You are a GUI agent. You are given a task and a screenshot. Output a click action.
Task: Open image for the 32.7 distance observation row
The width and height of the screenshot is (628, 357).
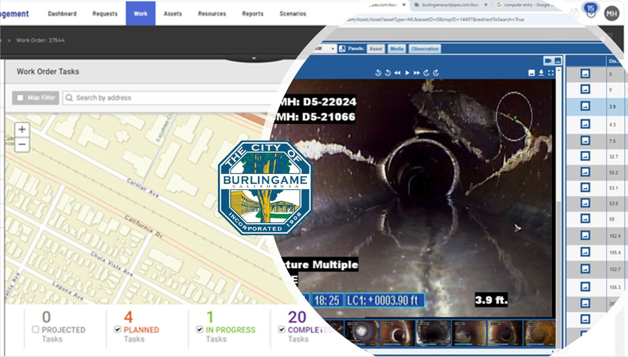coord(585,156)
